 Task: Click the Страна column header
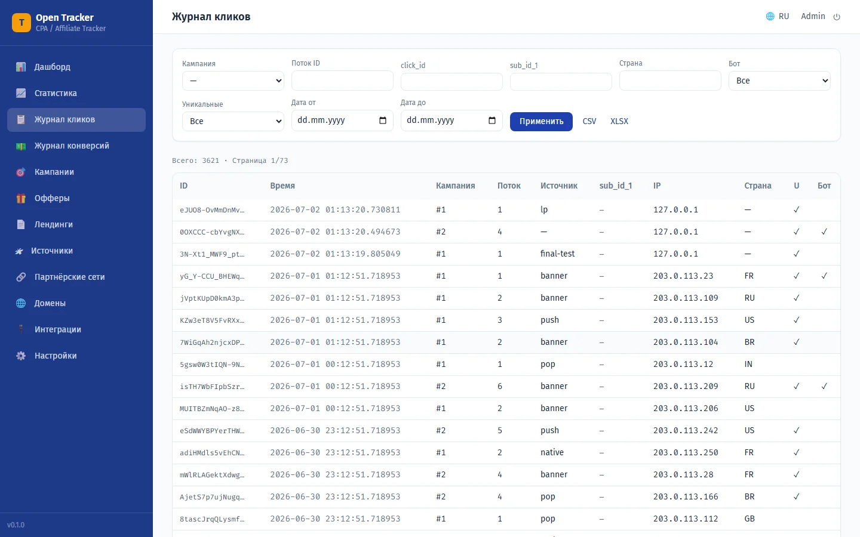click(x=757, y=186)
